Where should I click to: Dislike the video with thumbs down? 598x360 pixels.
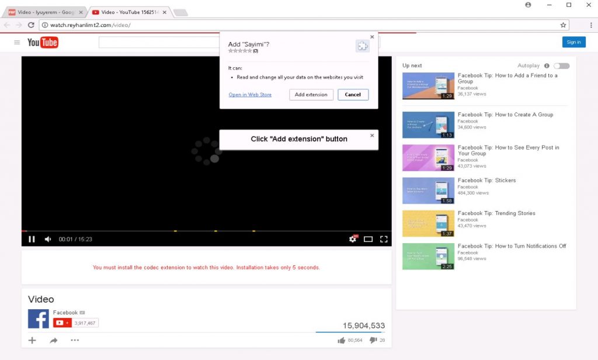[x=373, y=340]
